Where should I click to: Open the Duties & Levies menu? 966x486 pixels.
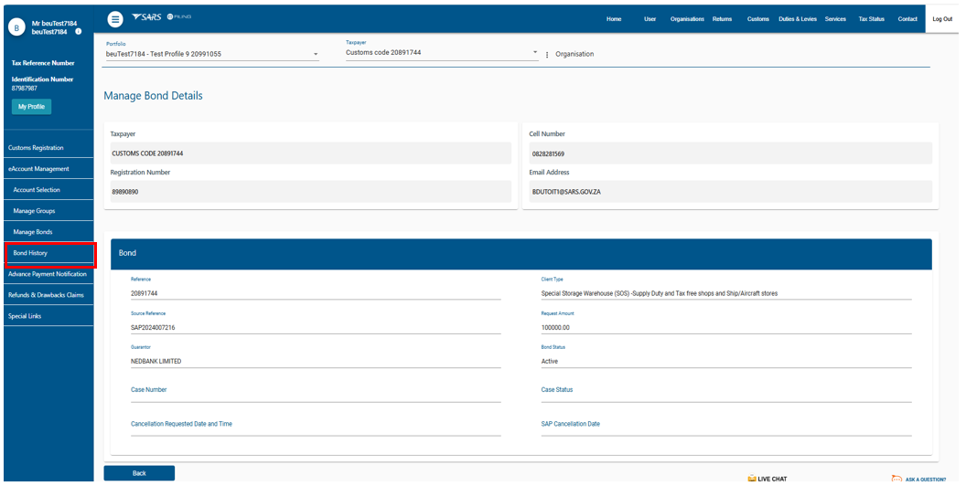(797, 19)
